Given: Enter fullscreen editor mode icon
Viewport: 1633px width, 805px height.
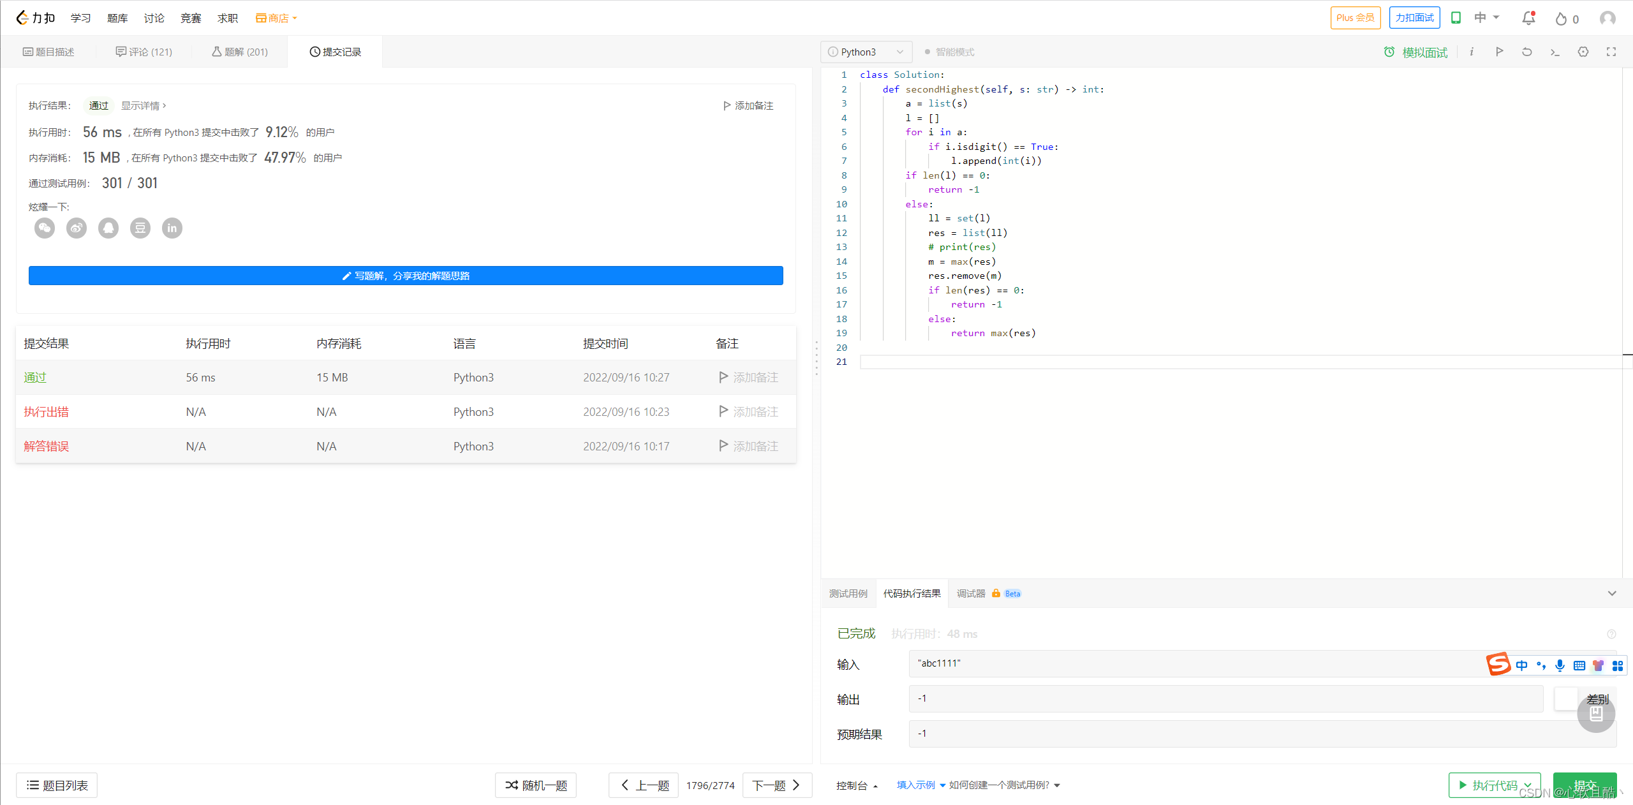Looking at the screenshot, I should 1611,52.
